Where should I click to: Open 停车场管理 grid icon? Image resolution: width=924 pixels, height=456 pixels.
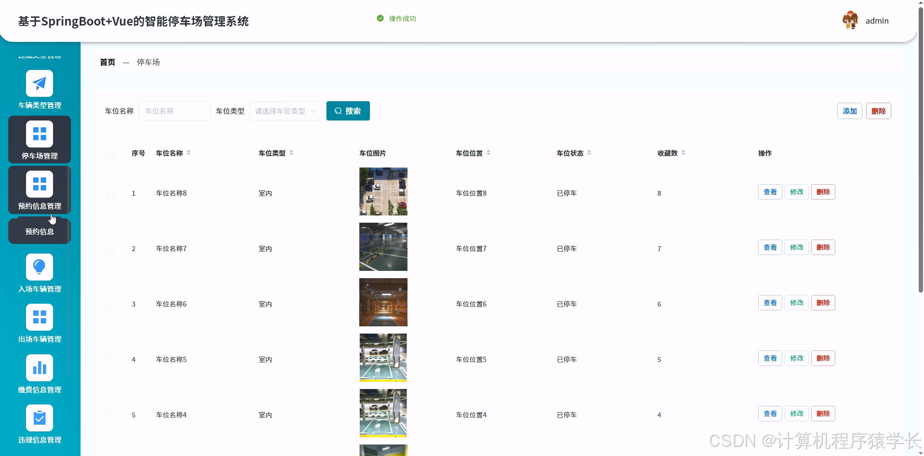coord(40,134)
